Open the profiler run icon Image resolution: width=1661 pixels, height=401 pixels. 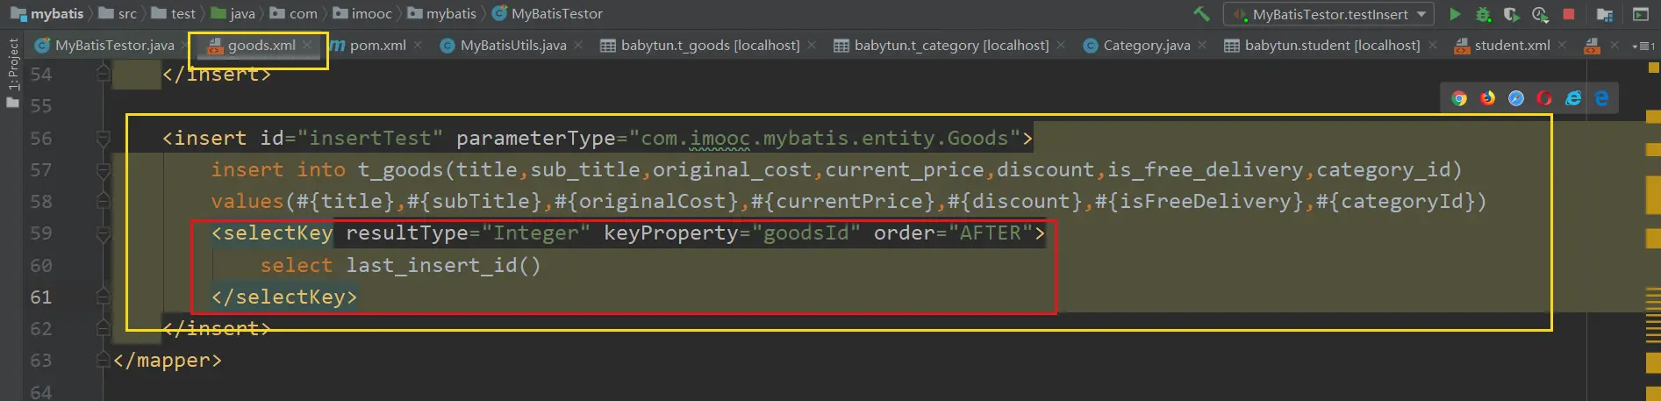pyautogui.click(x=1540, y=14)
